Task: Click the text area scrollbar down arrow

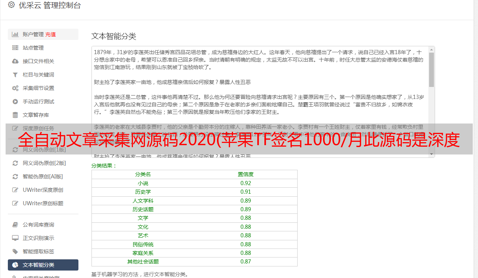Action: pos(431,154)
